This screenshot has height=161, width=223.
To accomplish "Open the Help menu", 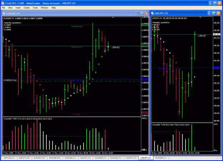I will [54, 8].
